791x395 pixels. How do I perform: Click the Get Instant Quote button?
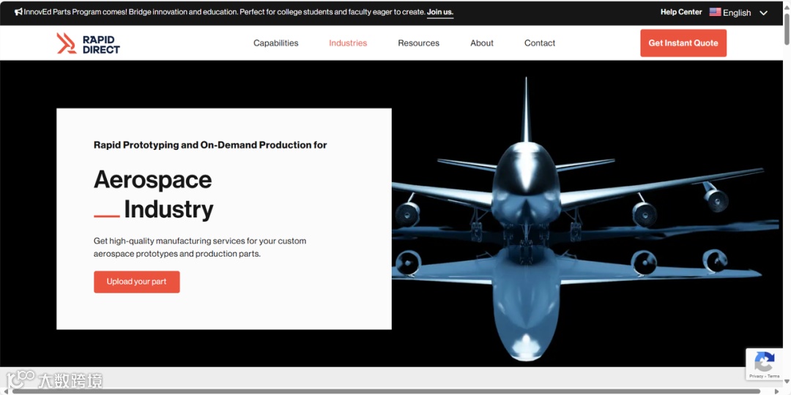pyautogui.click(x=683, y=43)
